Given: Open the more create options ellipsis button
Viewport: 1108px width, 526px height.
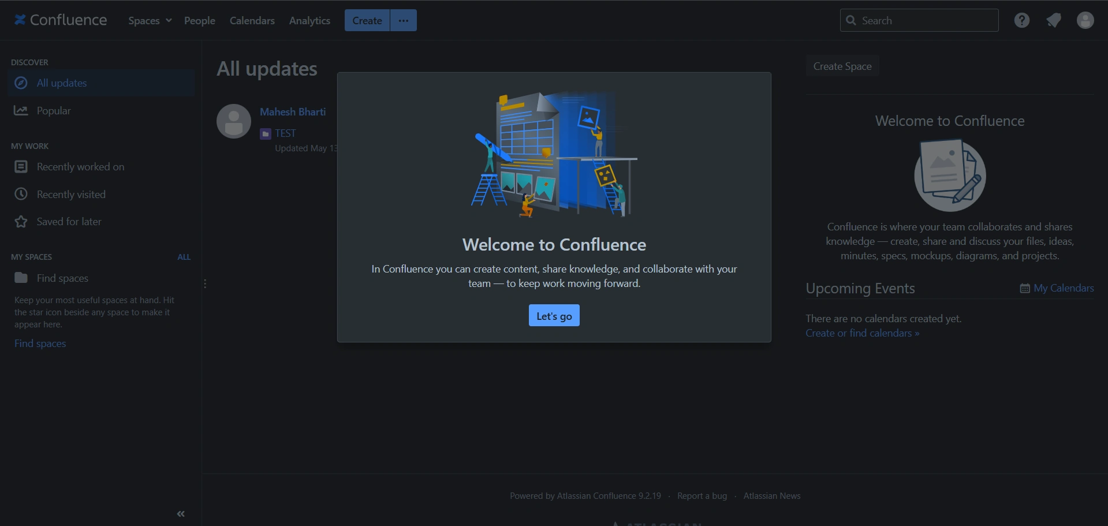Looking at the screenshot, I should point(404,20).
